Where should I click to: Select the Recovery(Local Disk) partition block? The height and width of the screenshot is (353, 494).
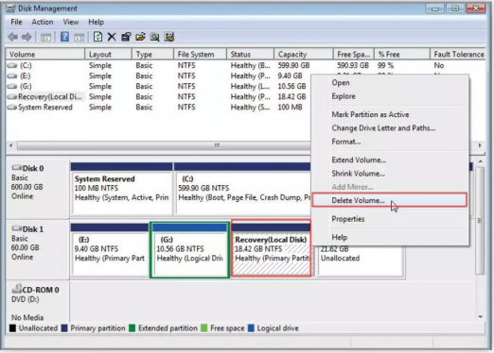pyautogui.click(x=272, y=248)
